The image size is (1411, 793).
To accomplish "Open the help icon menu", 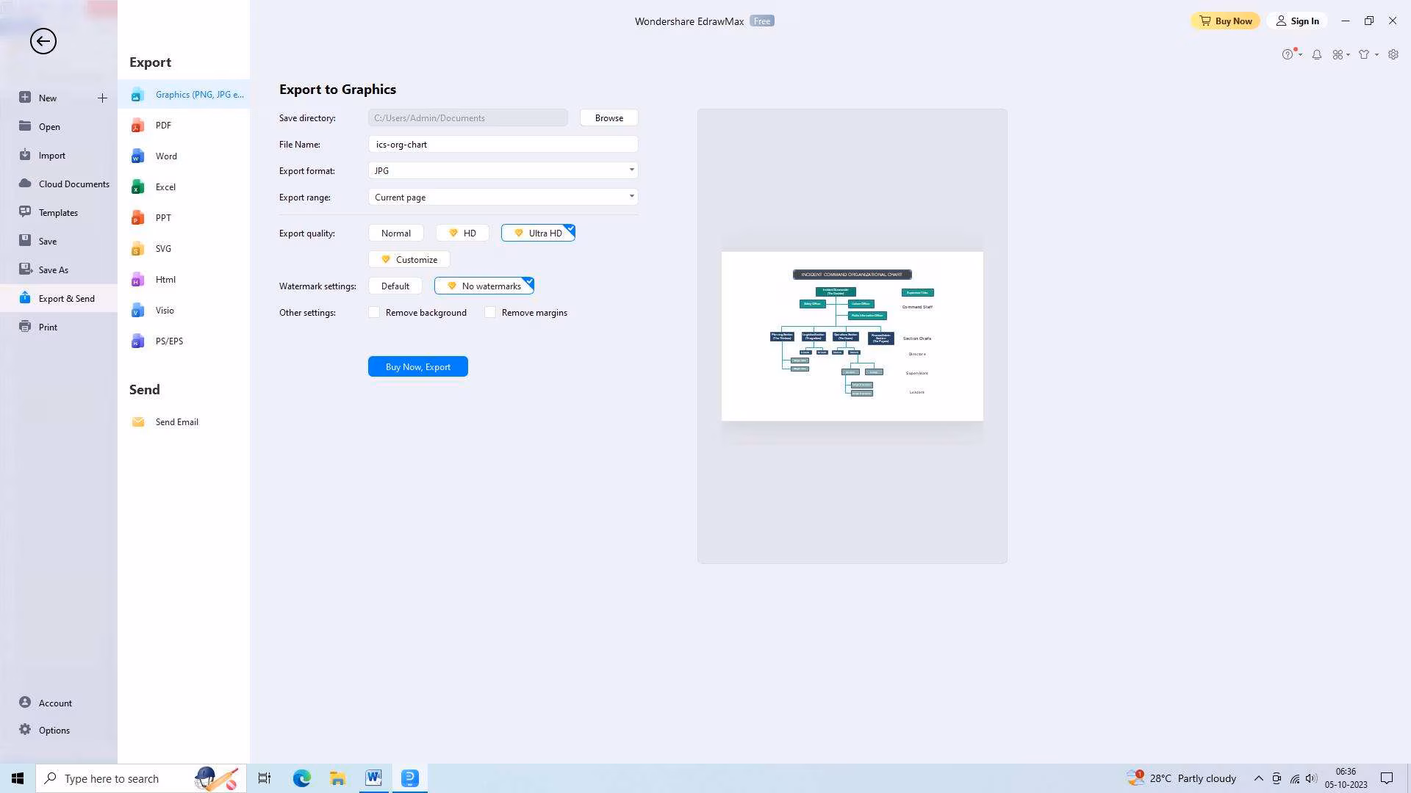I will pos(1289,54).
